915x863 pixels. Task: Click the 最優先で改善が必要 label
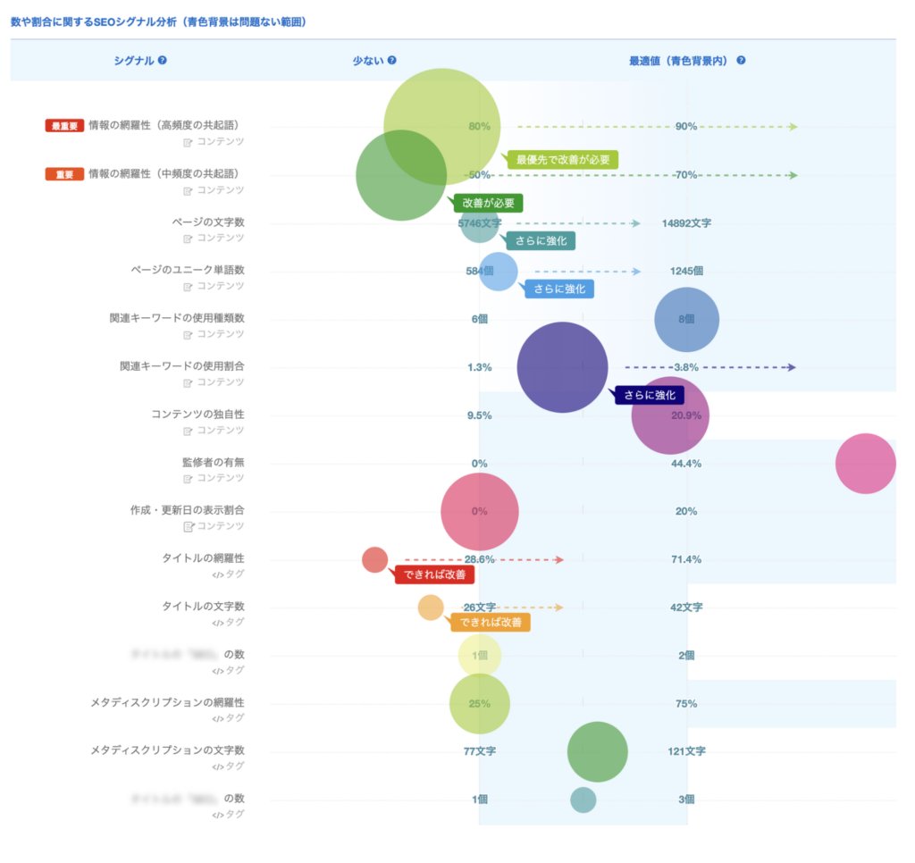click(x=563, y=160)
